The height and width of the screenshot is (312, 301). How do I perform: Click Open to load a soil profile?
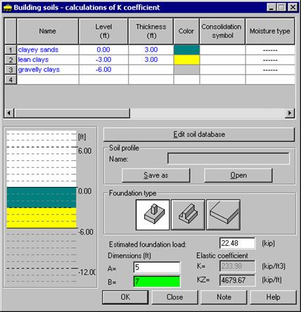pos(238,176)
